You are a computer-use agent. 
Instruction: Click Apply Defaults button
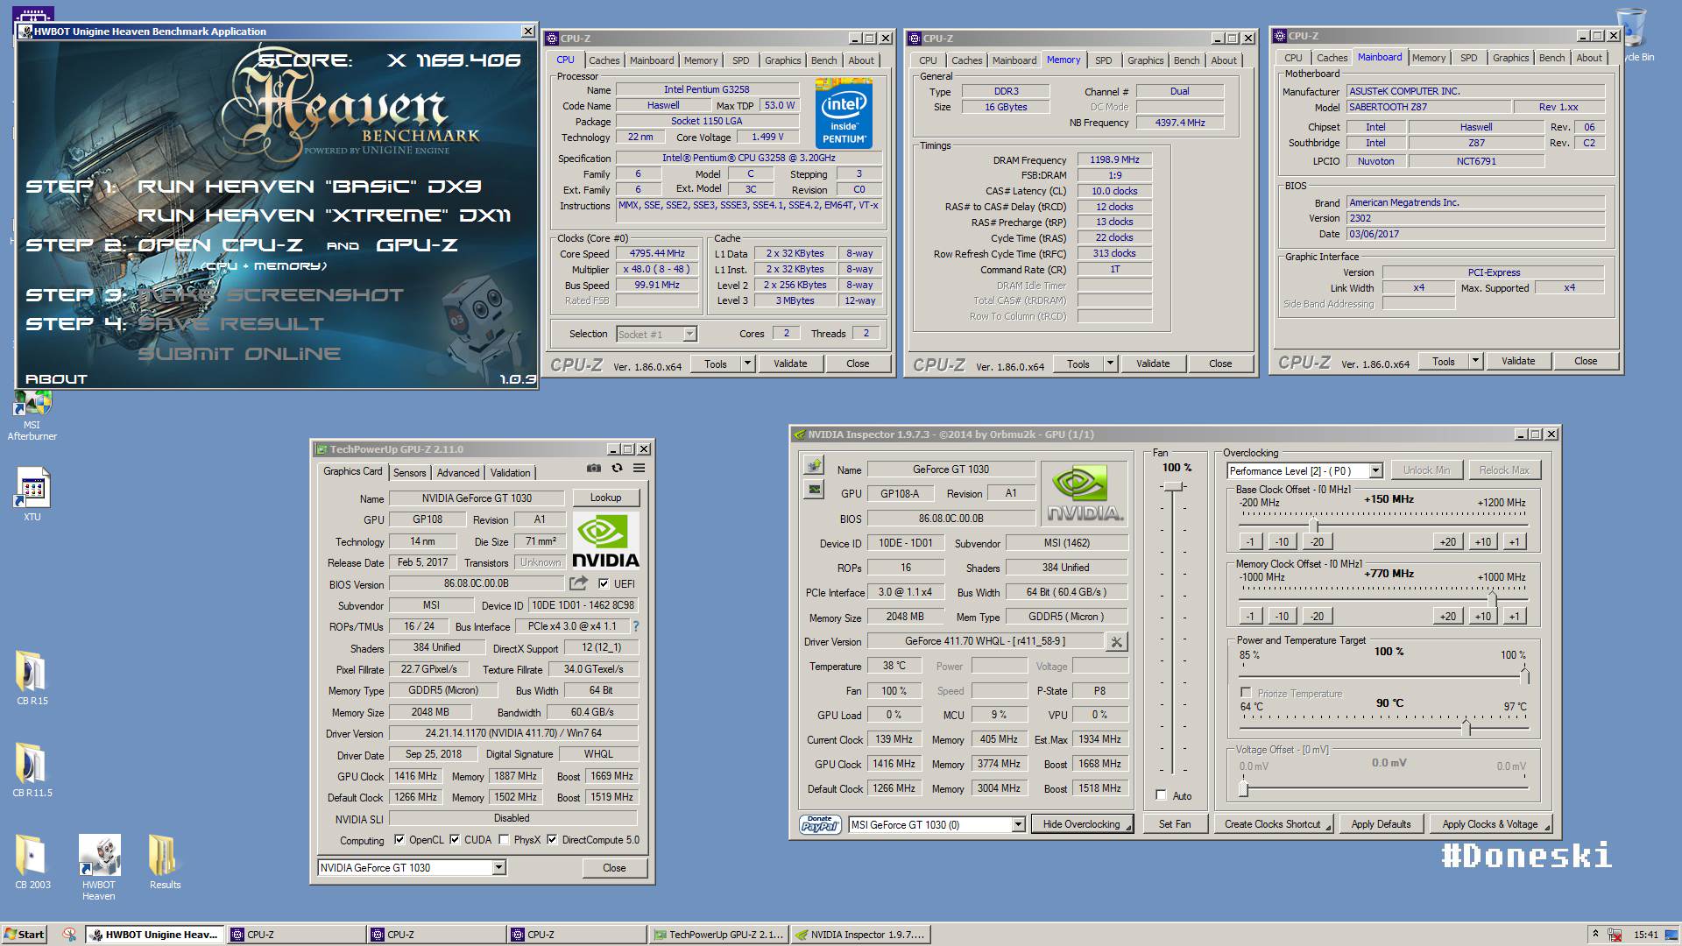tap(1381, 824)
